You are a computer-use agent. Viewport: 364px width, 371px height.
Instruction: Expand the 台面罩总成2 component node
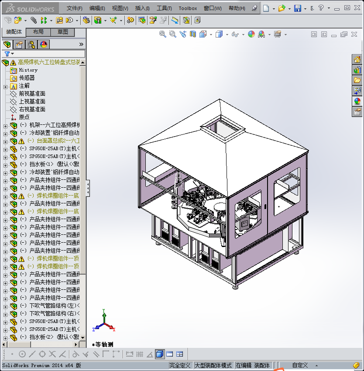(x=5, y=142)
